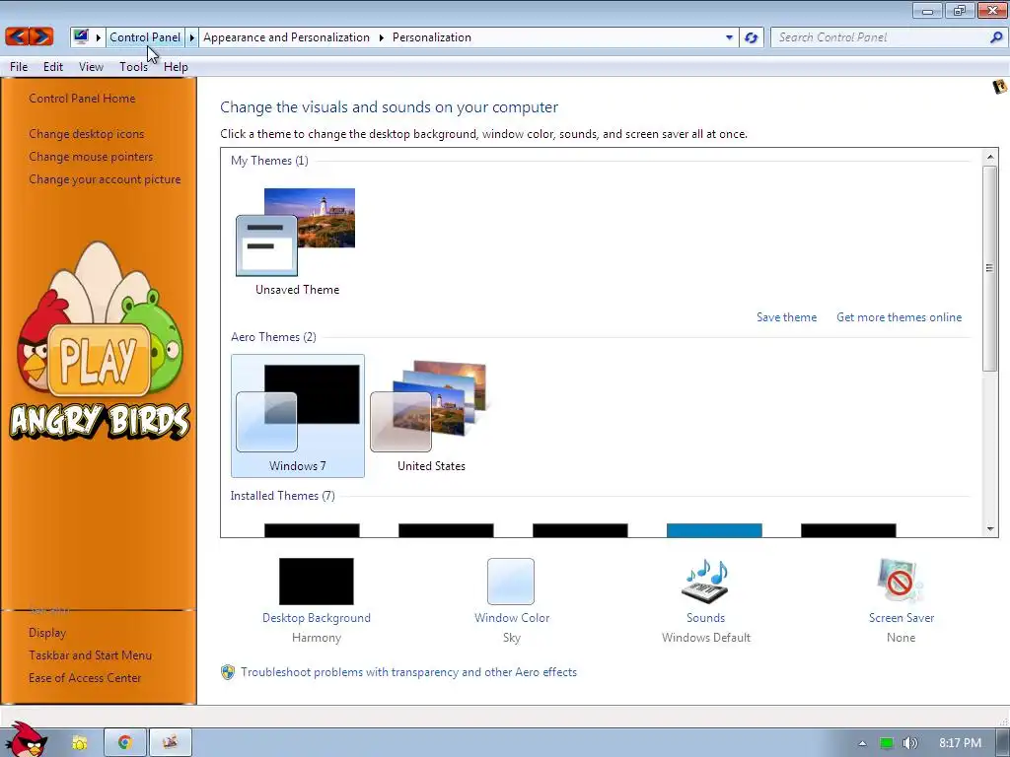Click the Window Color text link
The image size is (1010, 757).
point(512,618)
